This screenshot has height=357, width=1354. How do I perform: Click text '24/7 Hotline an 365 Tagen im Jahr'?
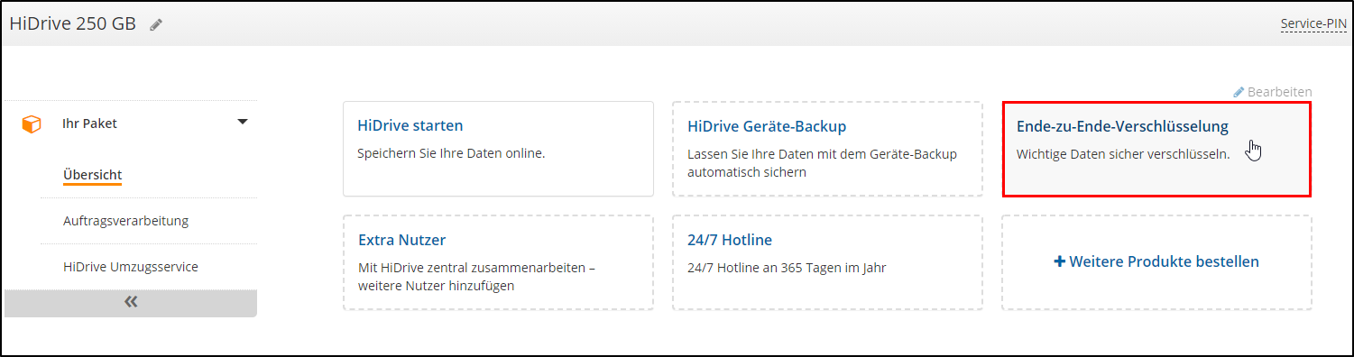(x=788, y=268)
